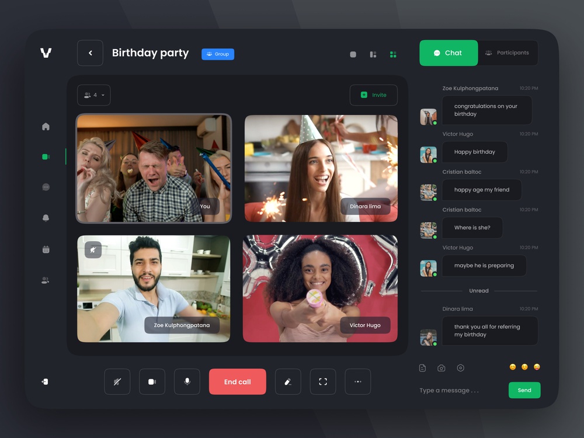584x438 pixels.
Task: Click the 'congratulations on your birthday' message
Action: click(x=487, y=110)
